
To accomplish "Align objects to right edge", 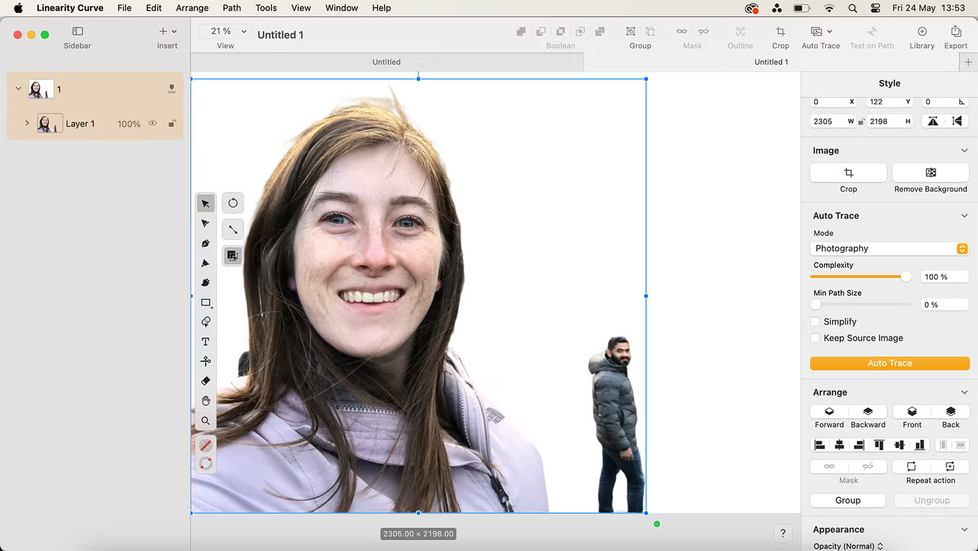I will (859, 445).
